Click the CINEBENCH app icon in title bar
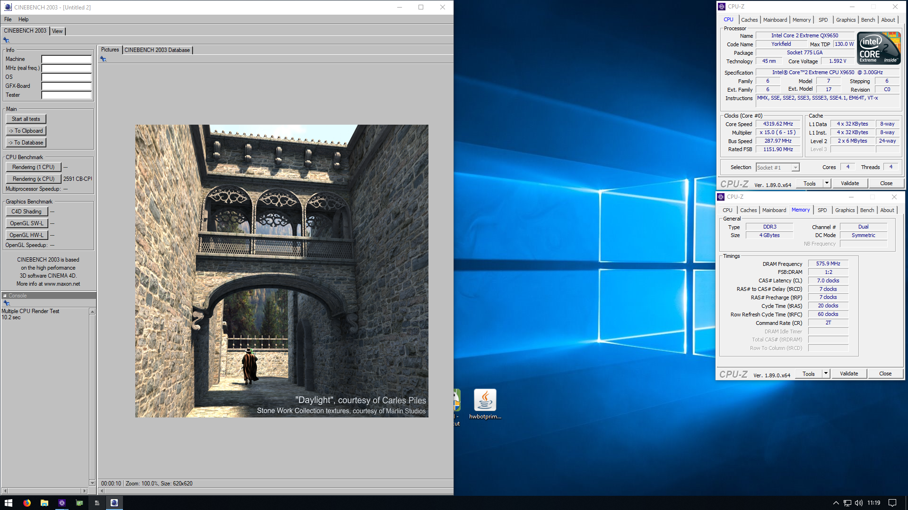 tap(8, 7)
